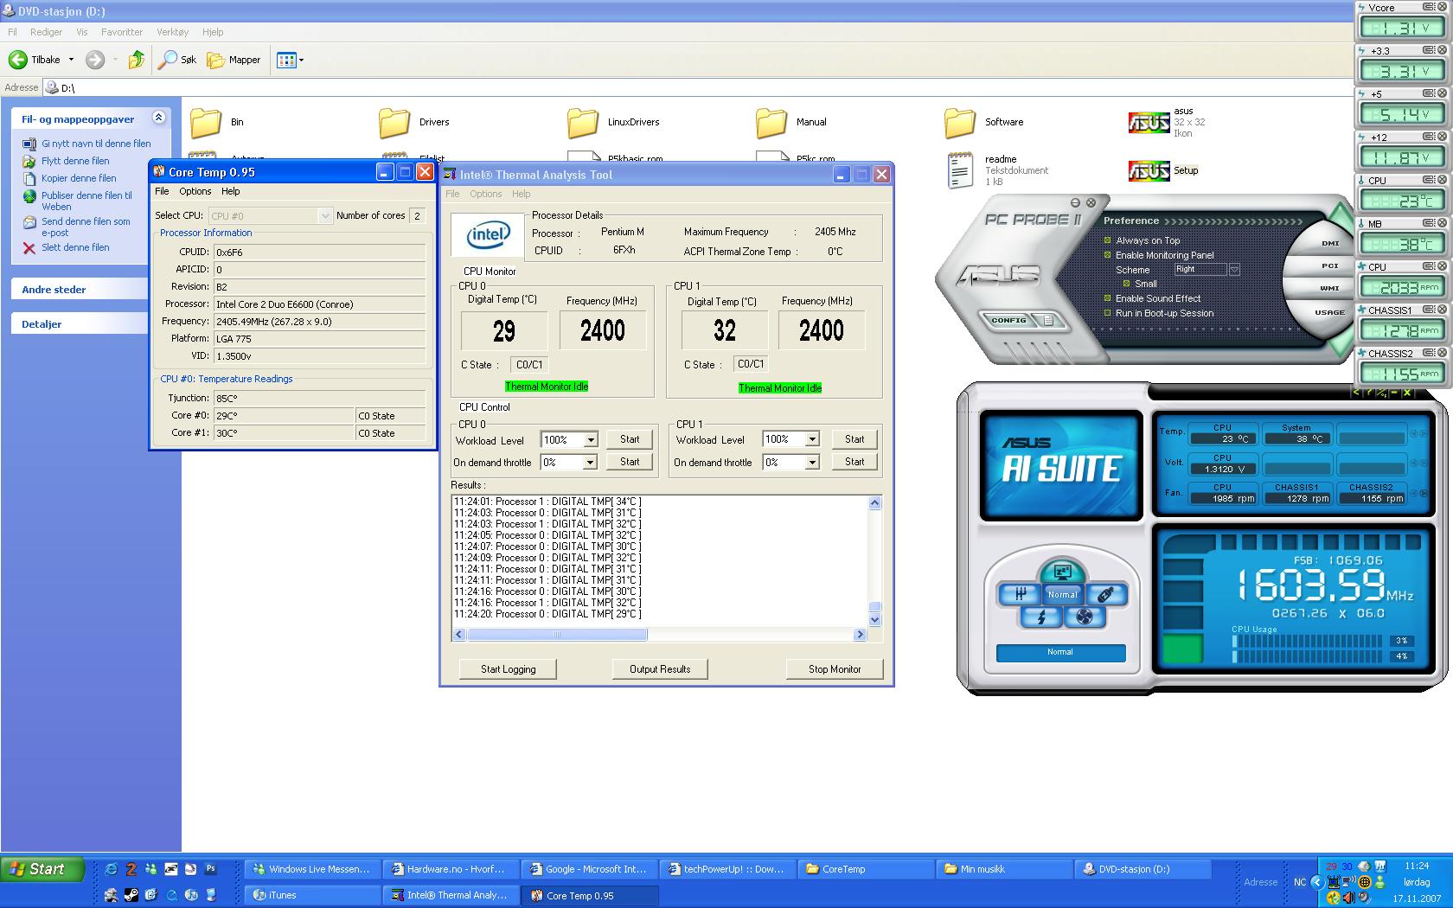Click Start for CPU 0 Workload Level

[630, 439]
